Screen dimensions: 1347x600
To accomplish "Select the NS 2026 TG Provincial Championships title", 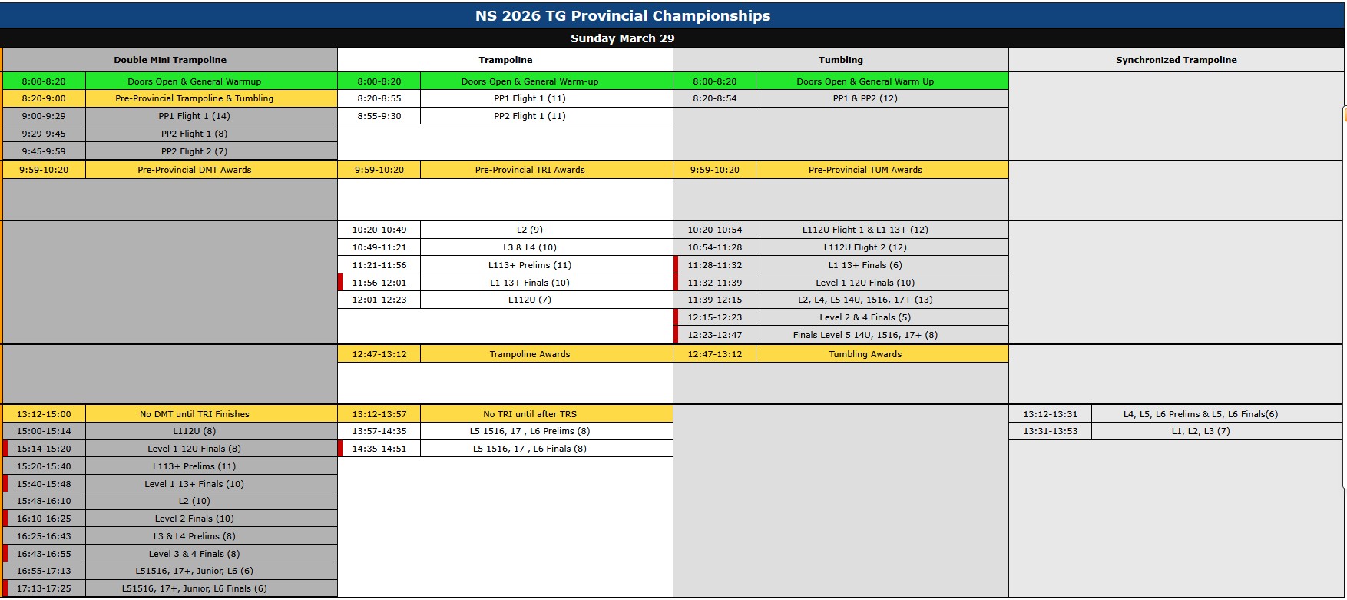I will (622, 15).
